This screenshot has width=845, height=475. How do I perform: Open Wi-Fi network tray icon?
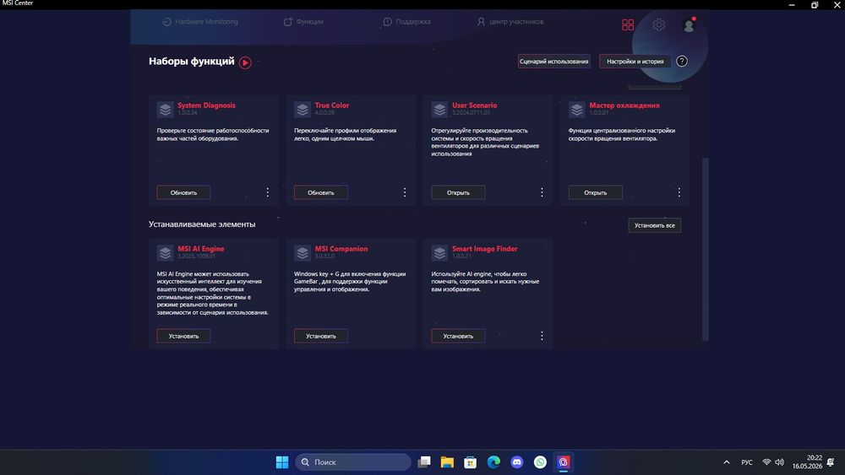766,462
